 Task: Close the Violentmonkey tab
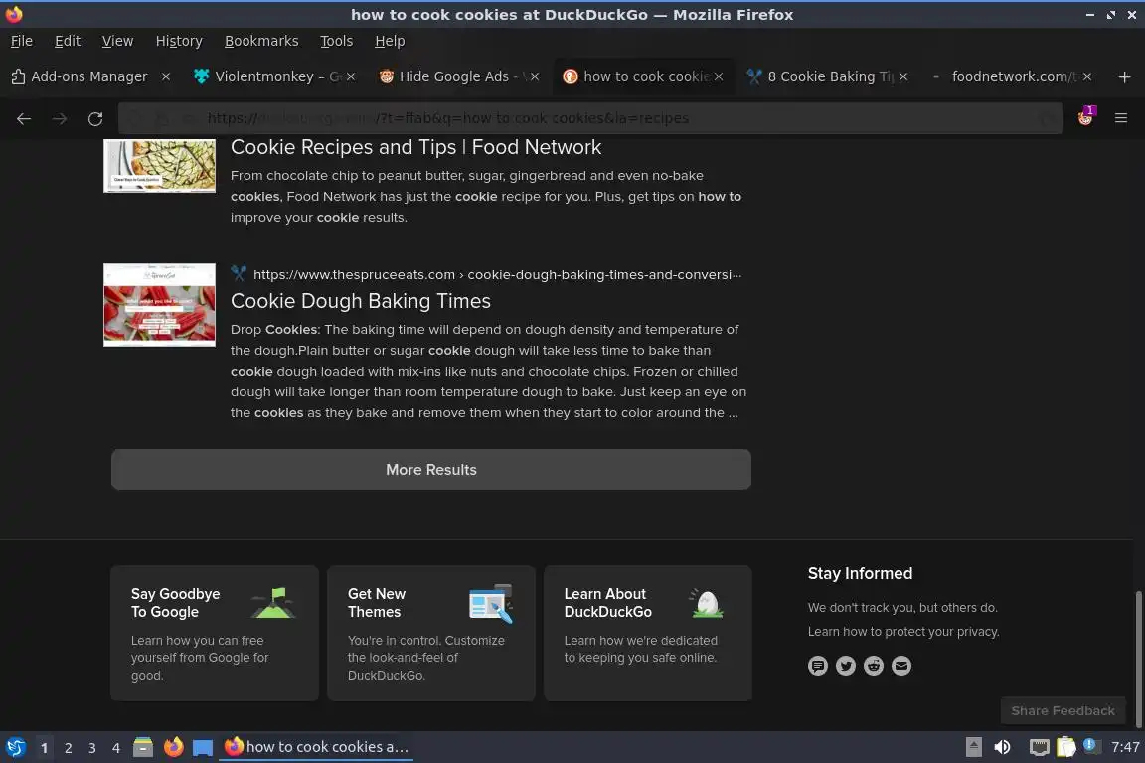[351, 76]
